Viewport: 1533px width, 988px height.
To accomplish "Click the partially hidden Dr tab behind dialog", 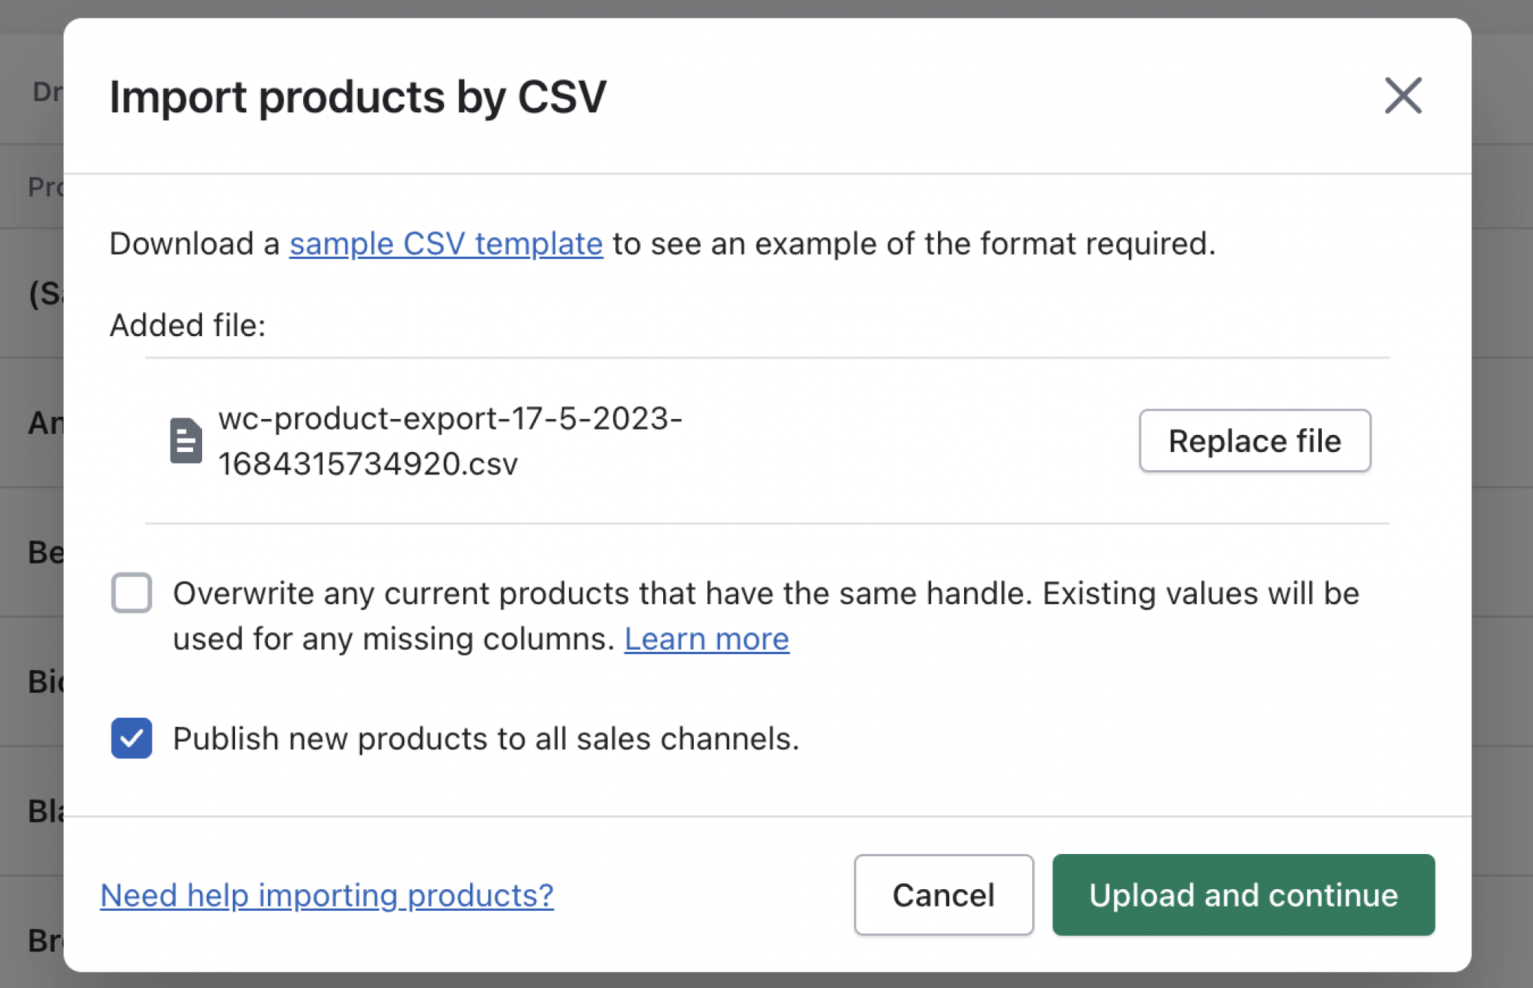I will pos(46,92).
